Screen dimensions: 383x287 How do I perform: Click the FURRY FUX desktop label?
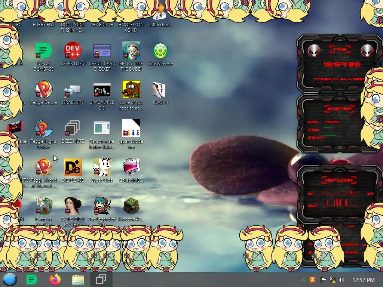click(x=44, y=25)
